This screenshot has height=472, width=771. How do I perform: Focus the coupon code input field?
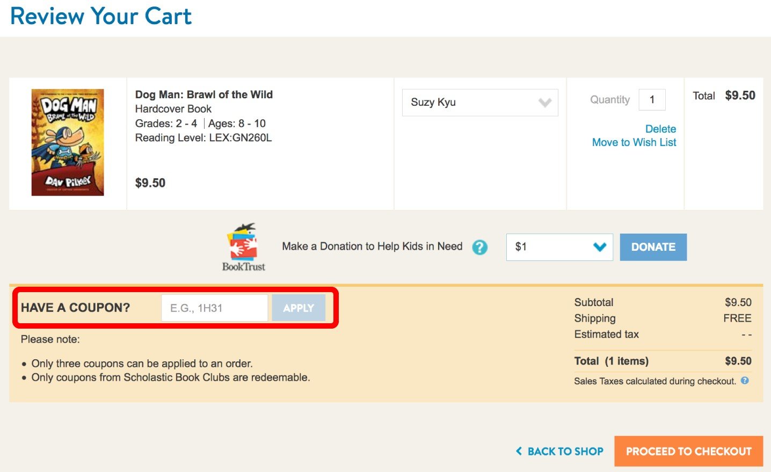click(x=214, y=308)
